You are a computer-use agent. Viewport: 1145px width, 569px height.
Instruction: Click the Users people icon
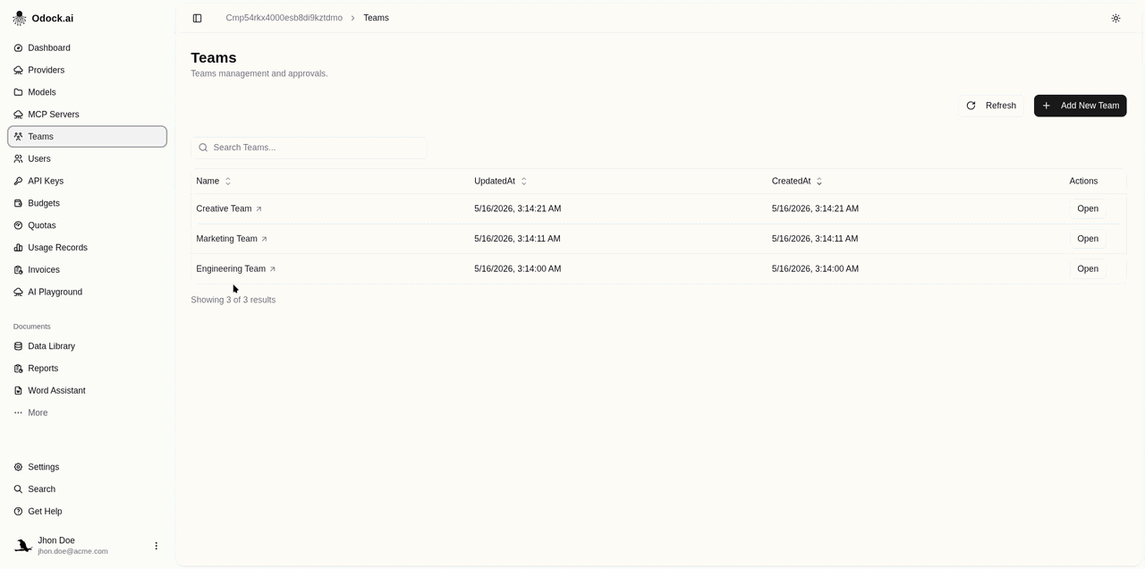18,159
